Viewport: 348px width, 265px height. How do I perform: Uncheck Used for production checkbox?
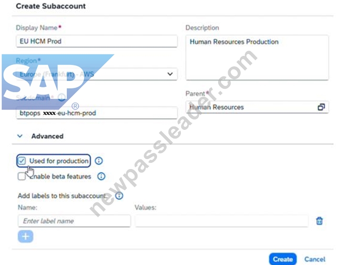coord(22,161)
